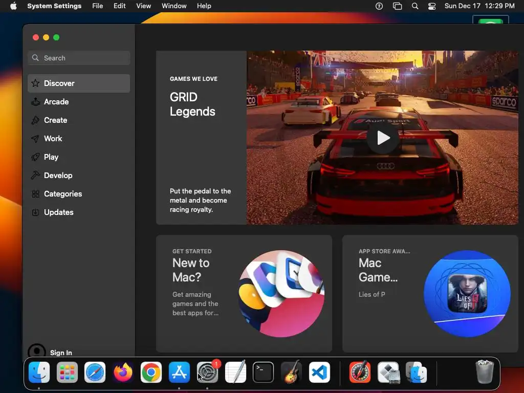Viewport: 524px width, 393px height.
Task: Open Control Center from the menu bar
Action: tap(432, 6)
